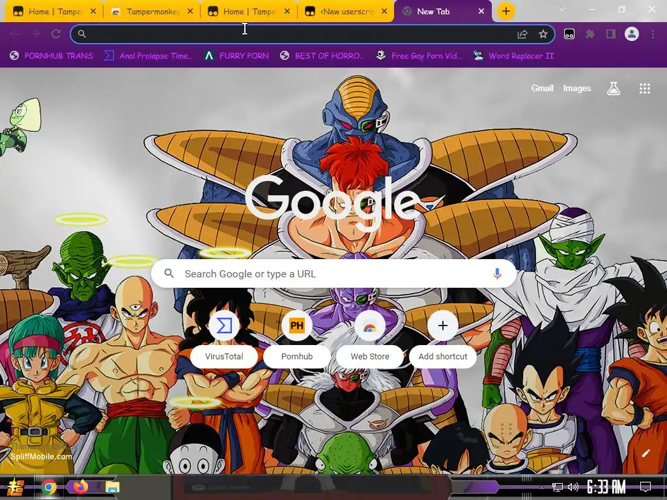Open the taskbar volume control
This screenshot has width=667, height=500.
coord(573,487)
